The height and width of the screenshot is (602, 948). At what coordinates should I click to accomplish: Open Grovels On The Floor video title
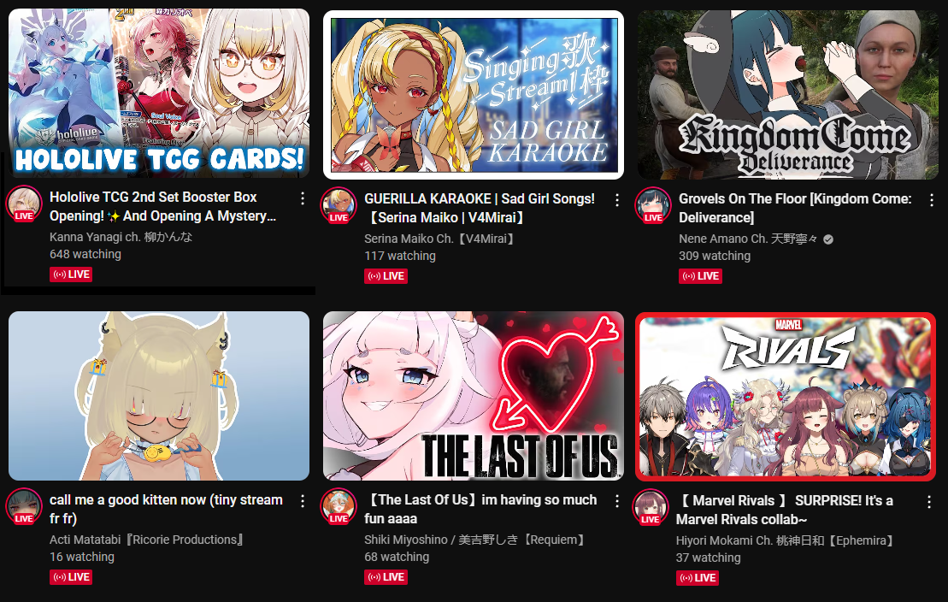[795, 208]
